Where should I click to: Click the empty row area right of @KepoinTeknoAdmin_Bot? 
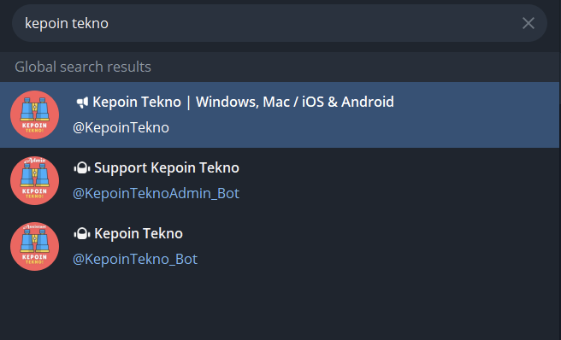click(x=397, y=193)
